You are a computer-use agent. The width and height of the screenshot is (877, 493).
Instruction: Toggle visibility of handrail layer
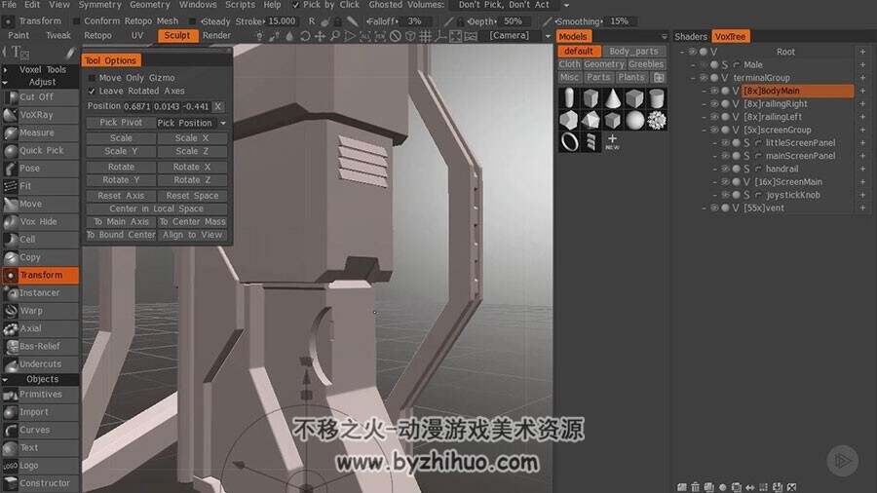pyautogui.click(x=725, y=169)
